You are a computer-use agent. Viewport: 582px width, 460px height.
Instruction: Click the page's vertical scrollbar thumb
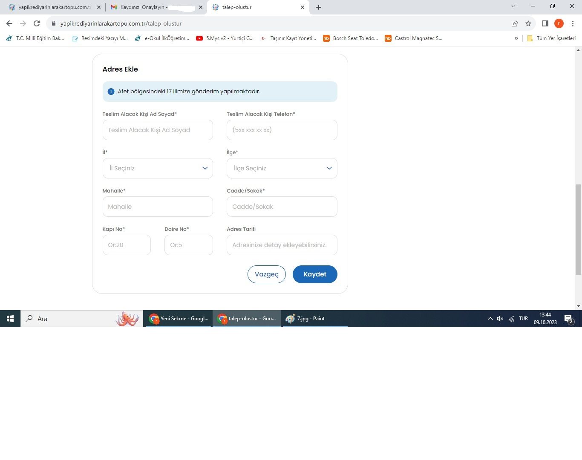[x=578, y=230]
